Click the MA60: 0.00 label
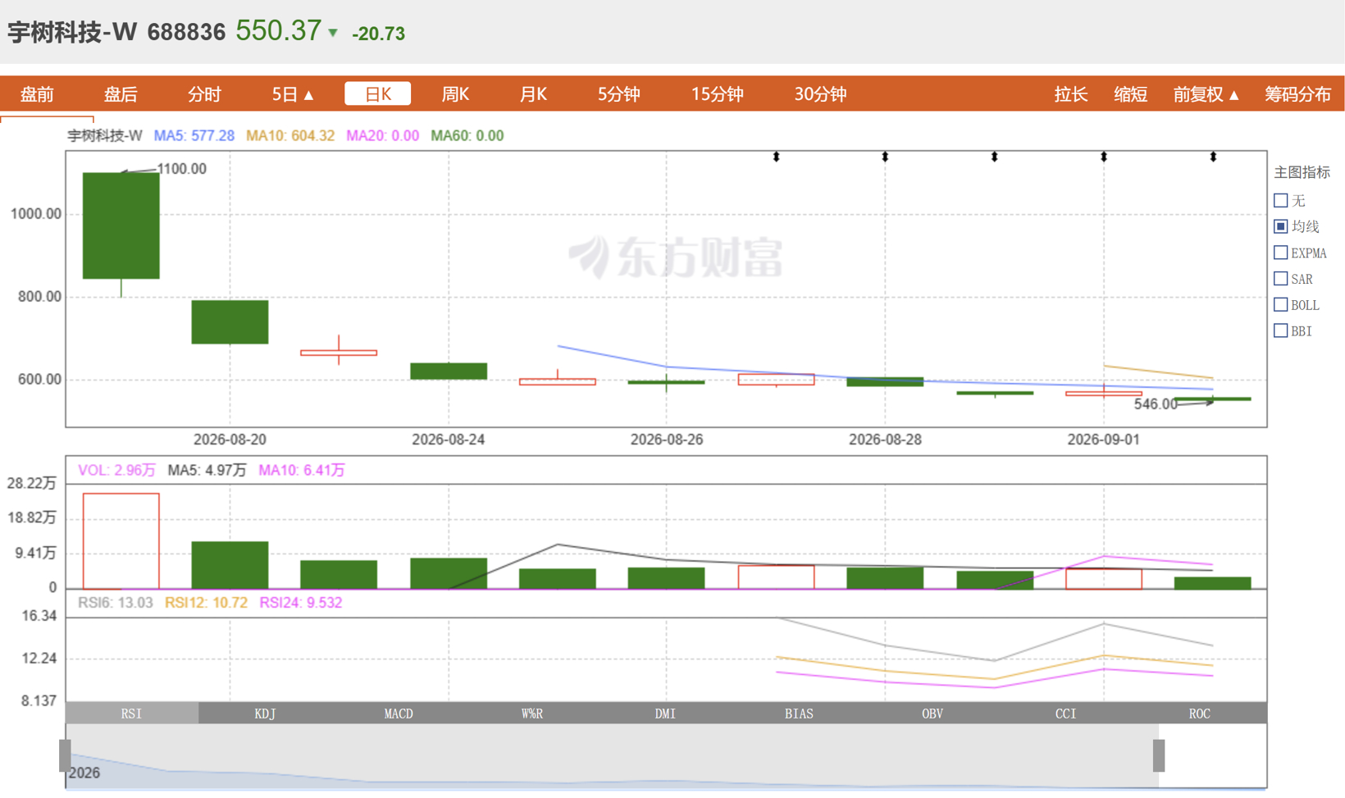The height and width of the screenshot is (798, 1345). pos(467,135)
